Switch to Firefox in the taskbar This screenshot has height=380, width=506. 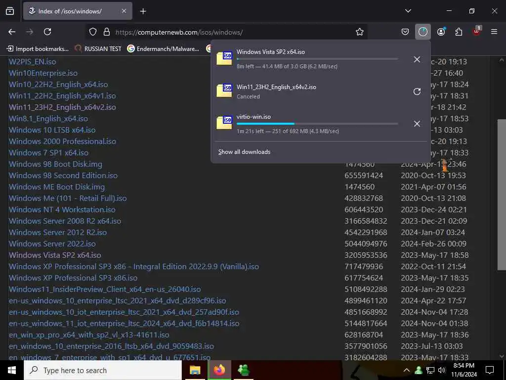pos(219,370)
